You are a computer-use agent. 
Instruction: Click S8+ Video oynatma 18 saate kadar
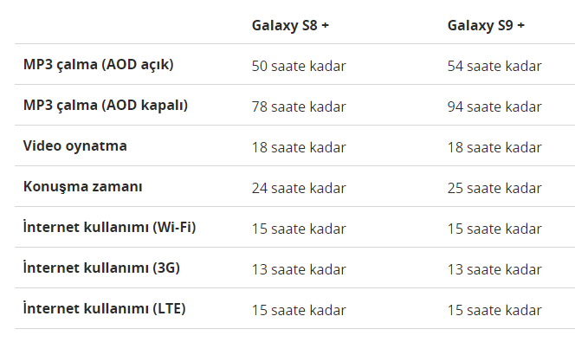coord(299,148)
